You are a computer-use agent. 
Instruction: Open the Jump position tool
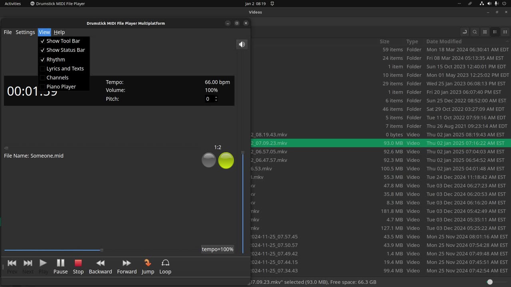148,266
